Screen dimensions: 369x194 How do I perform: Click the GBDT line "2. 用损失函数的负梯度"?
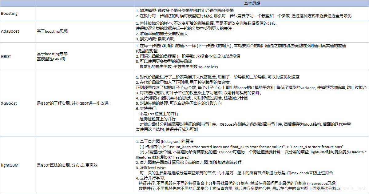[x=188, y=56]
